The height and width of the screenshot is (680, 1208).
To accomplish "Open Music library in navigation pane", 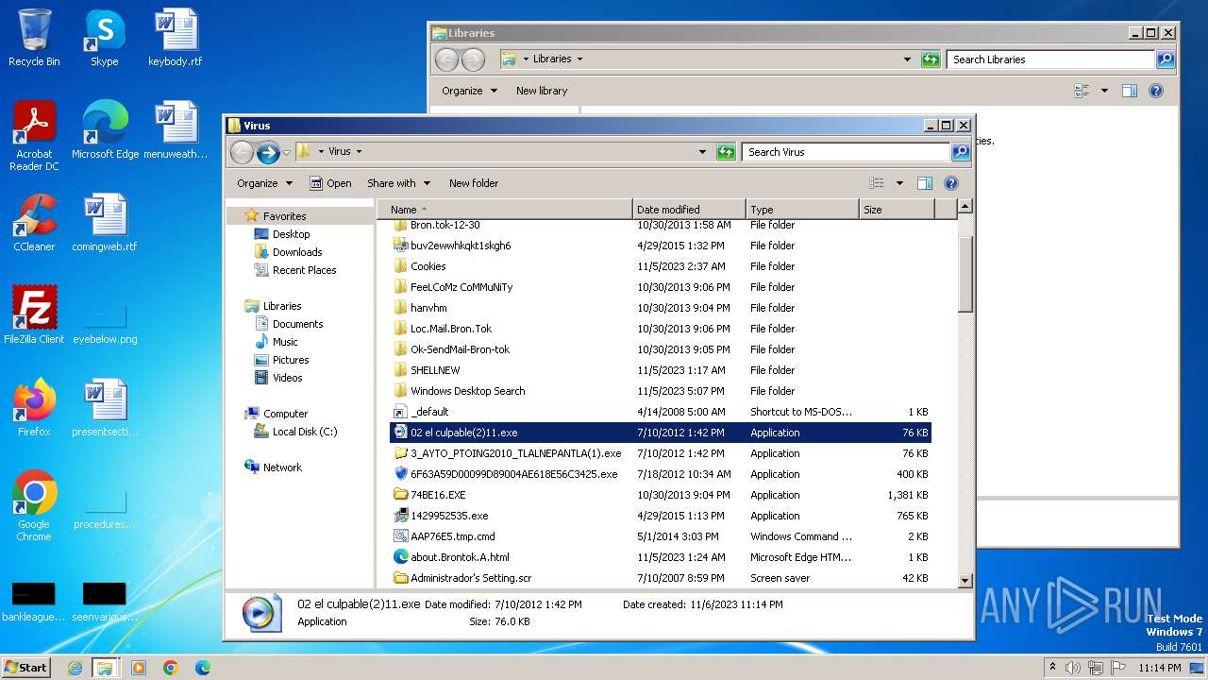I will point(285,342).
